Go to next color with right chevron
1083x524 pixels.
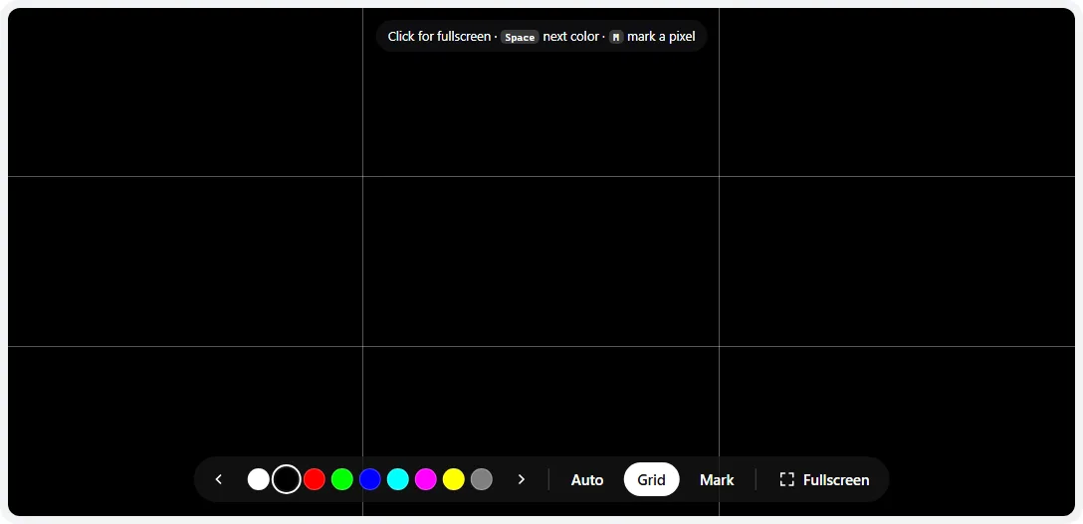522,479
